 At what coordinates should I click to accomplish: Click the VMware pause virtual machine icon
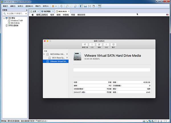(53, 6)
